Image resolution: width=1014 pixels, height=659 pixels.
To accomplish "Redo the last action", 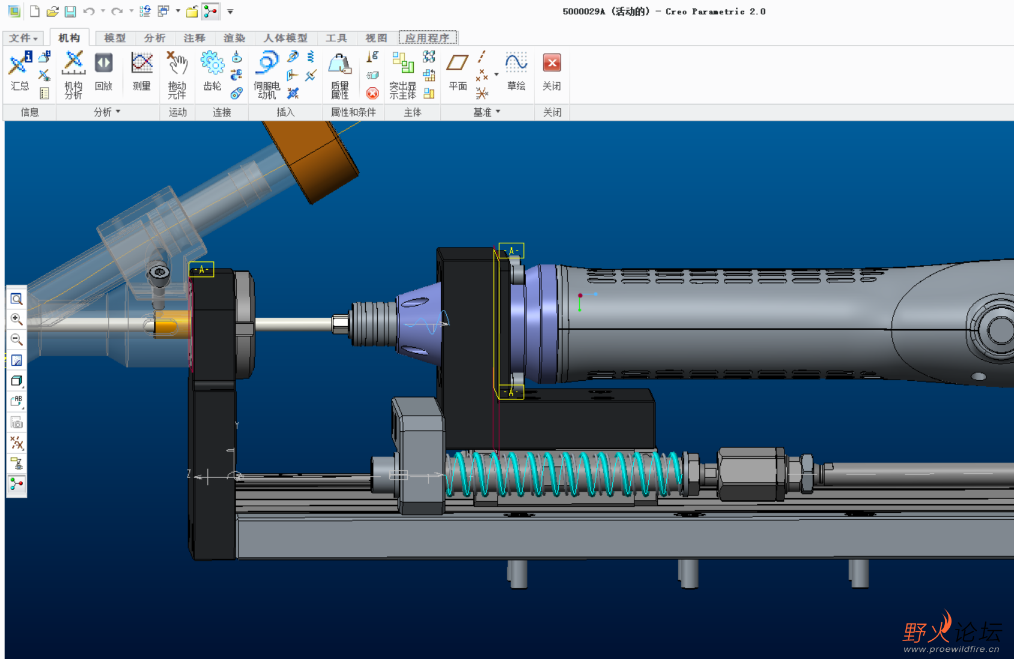I will [117, 11].
